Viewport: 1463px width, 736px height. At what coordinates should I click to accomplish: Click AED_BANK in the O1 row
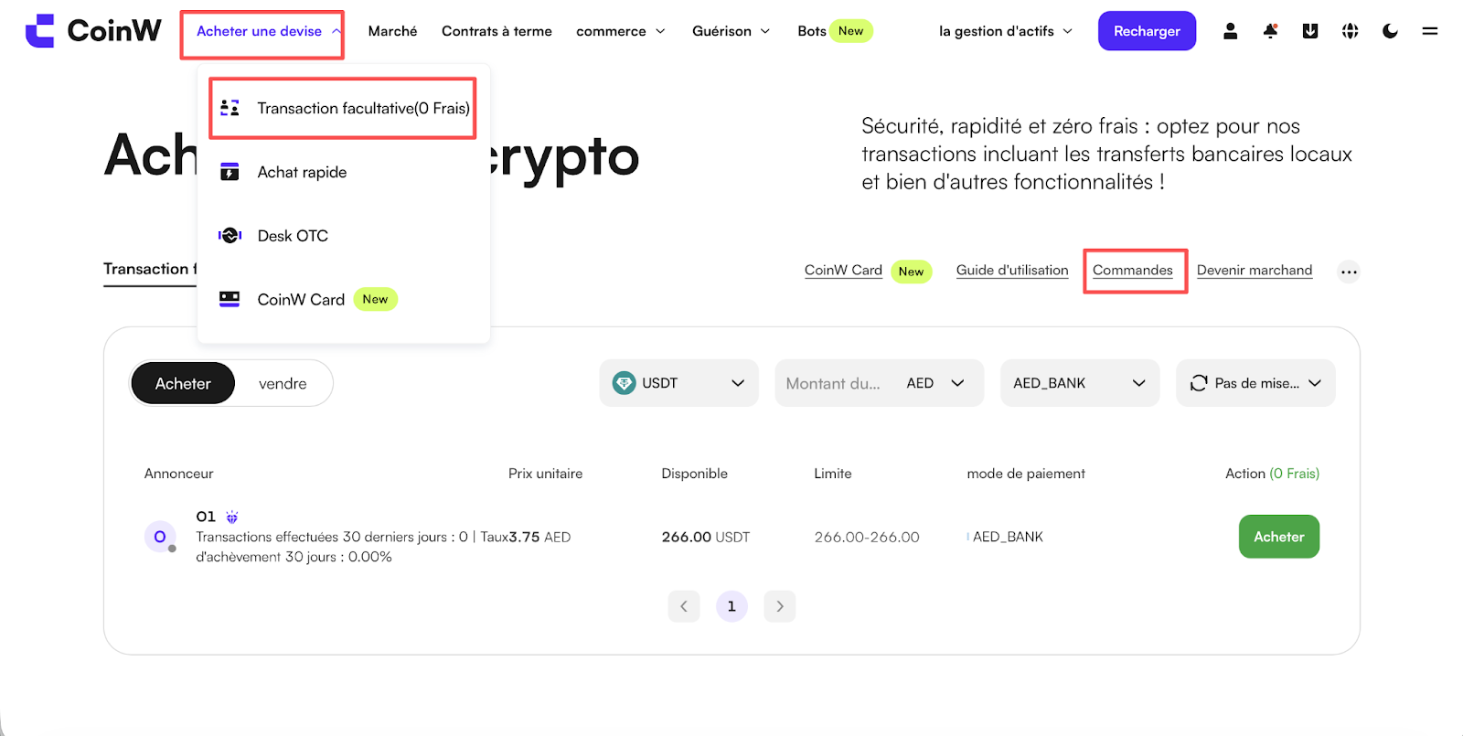pos(1008,538)
